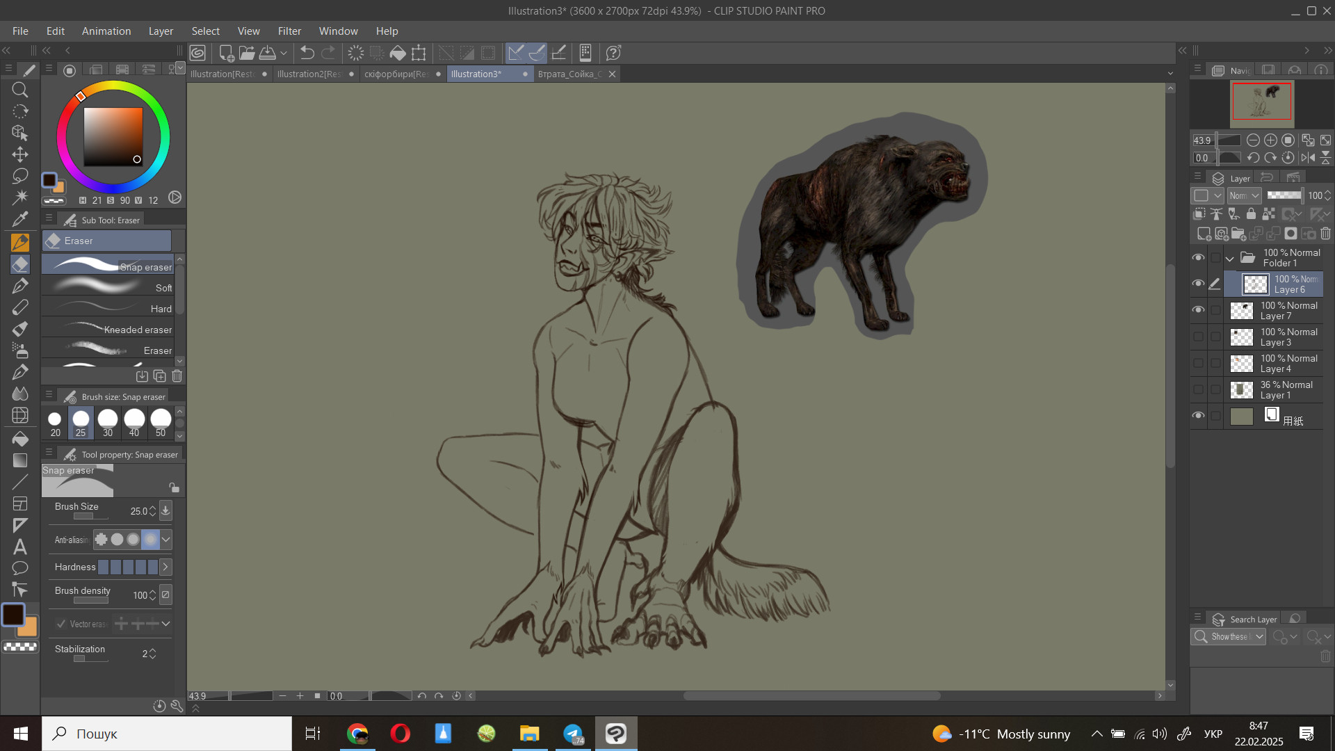
Task: Toggle visibility of the paper layer
Action: click(x=1198, y=416)
